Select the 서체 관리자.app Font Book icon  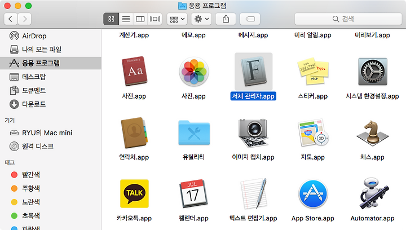point(253,72)
